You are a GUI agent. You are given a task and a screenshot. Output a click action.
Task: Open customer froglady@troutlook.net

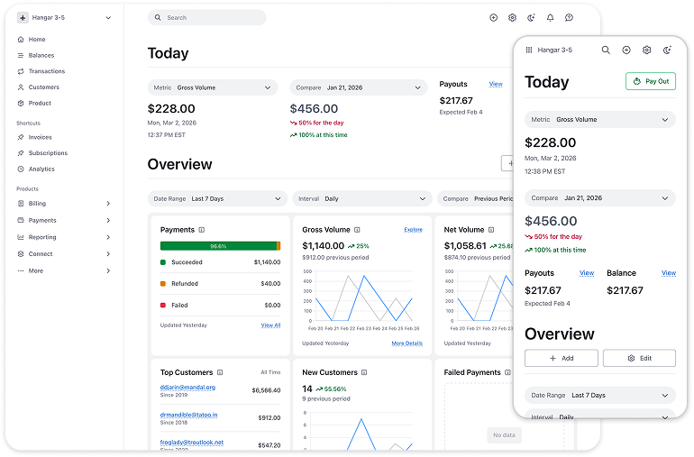pos(192,443)
